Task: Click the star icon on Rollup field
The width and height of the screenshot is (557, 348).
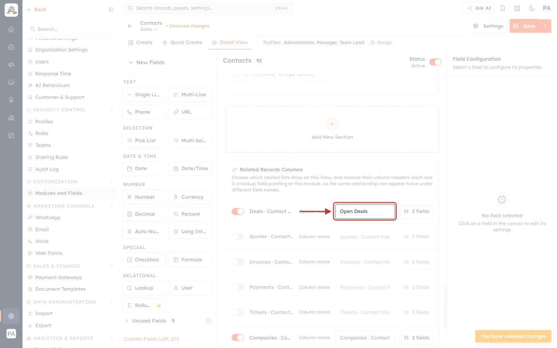Action: [159, 305]
